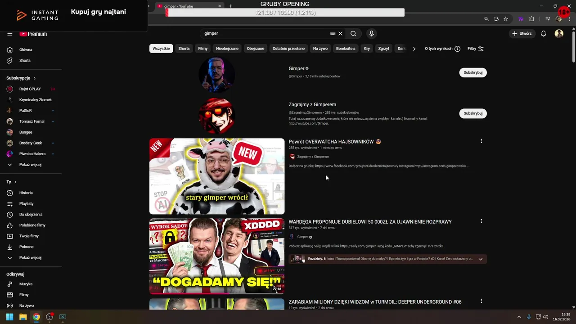The height and width of the screenshot is (324, 576).
Task: Open Windows Start menu
Action: click(x=9, y=317)
